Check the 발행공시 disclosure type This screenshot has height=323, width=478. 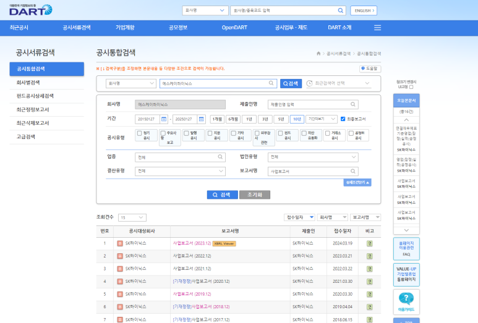187,133
